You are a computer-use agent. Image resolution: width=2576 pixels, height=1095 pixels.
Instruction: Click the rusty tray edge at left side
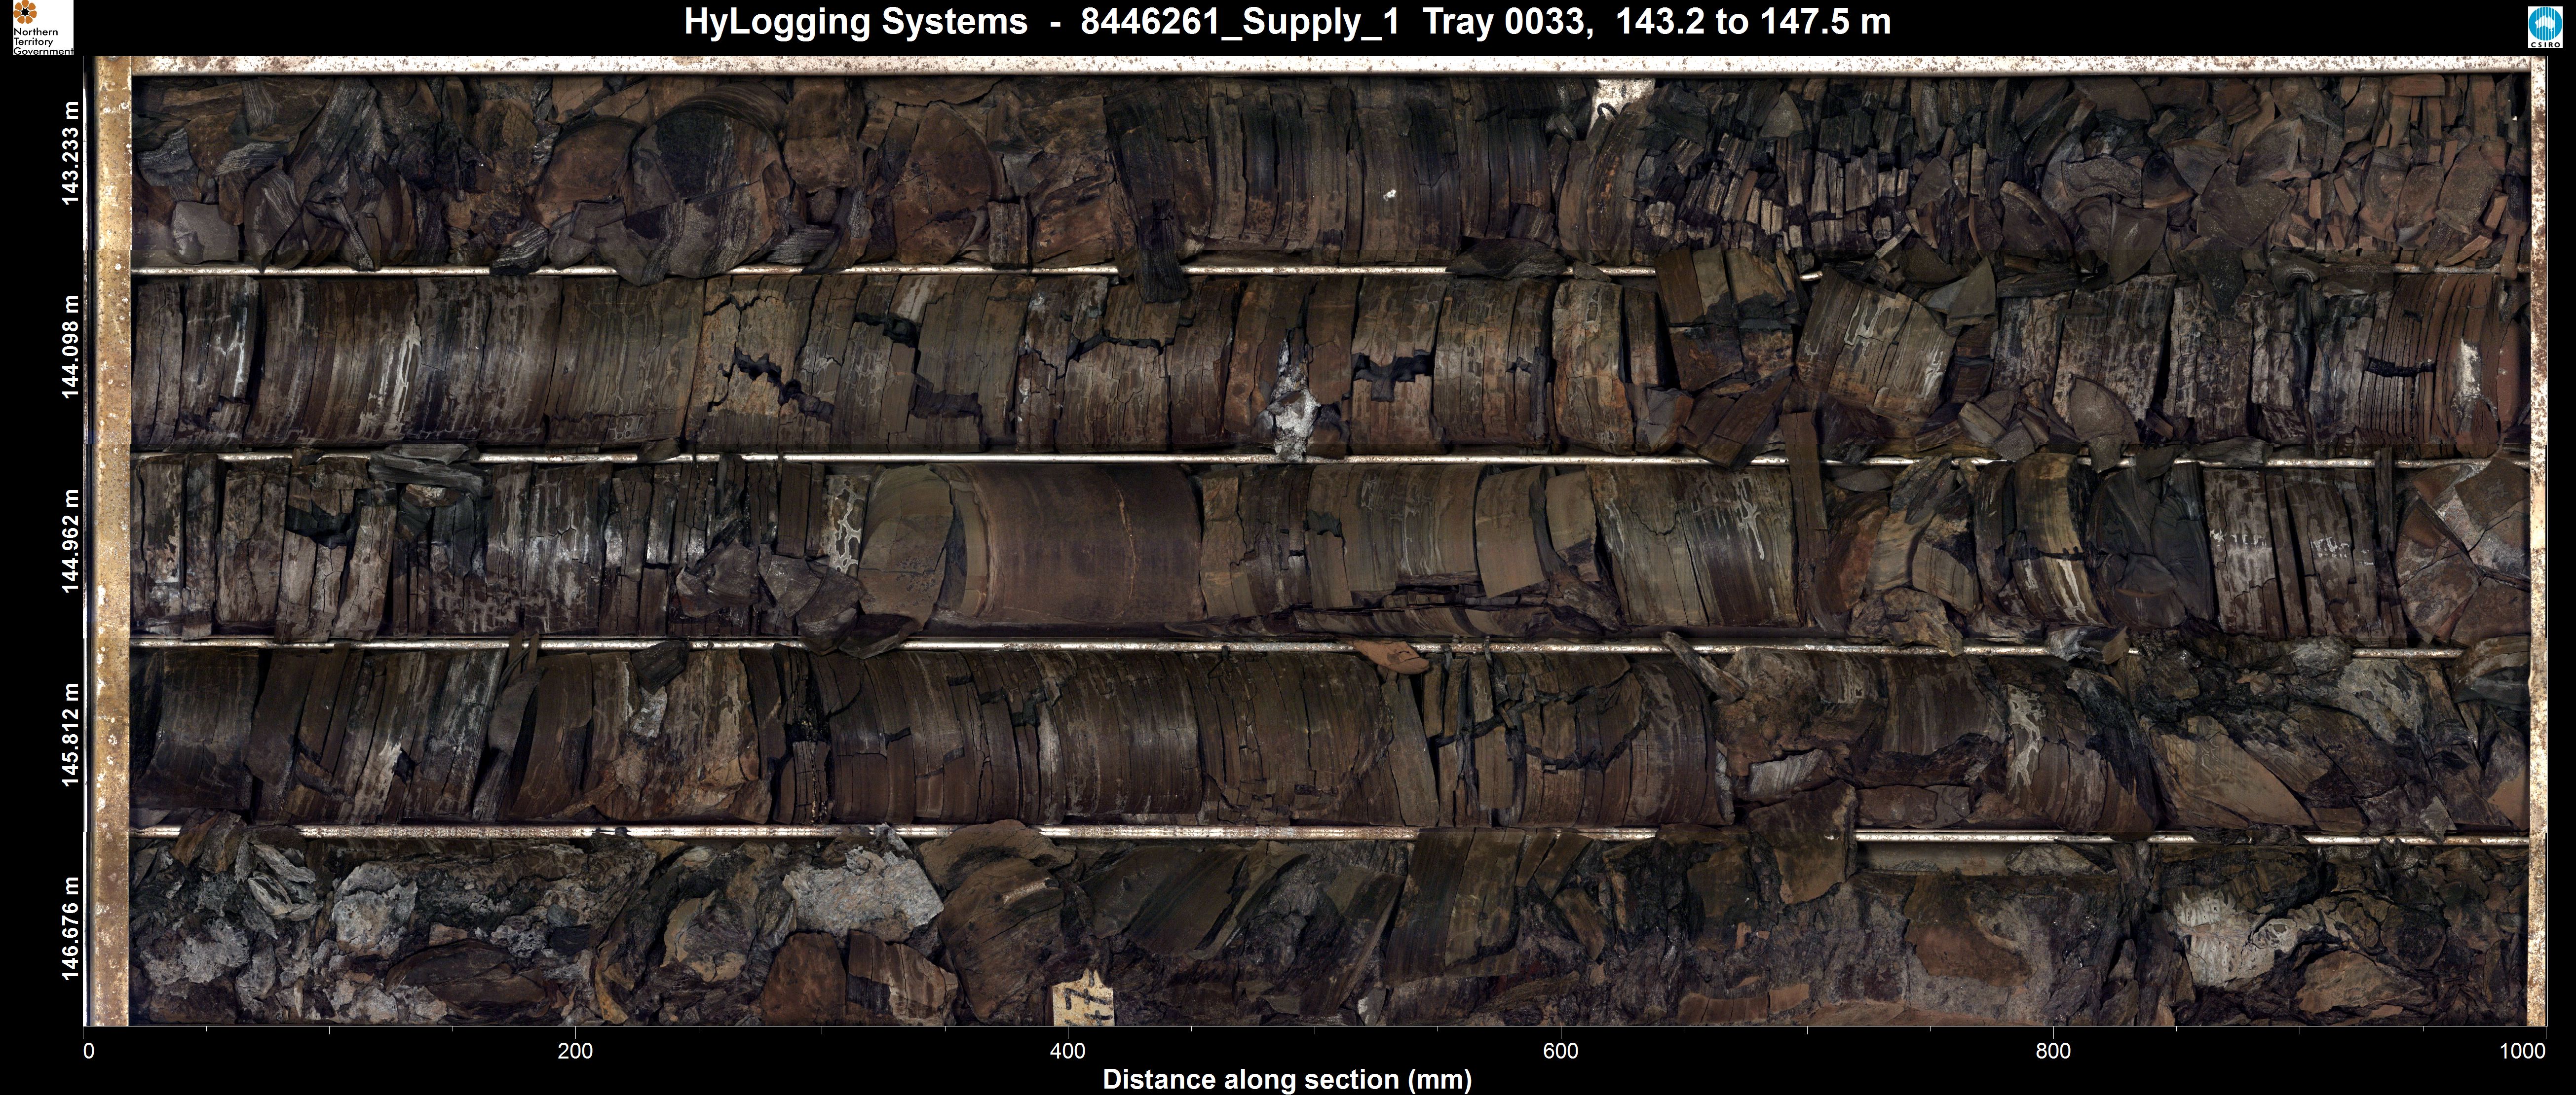(x=112, y=539)
